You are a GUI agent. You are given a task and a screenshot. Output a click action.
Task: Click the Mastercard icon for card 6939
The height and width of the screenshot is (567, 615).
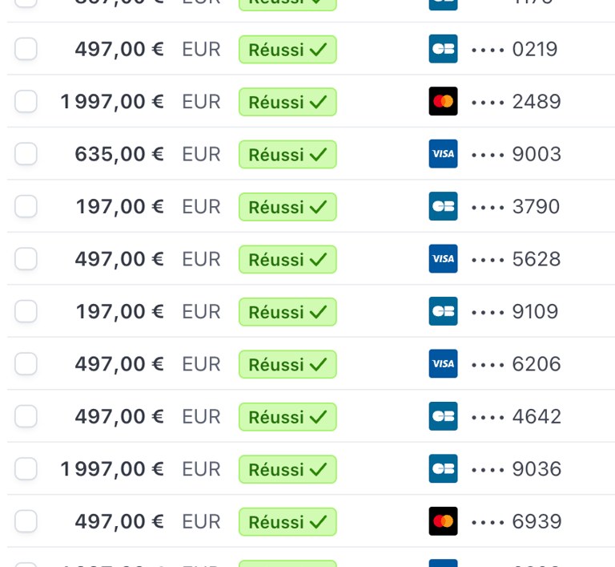443,521
